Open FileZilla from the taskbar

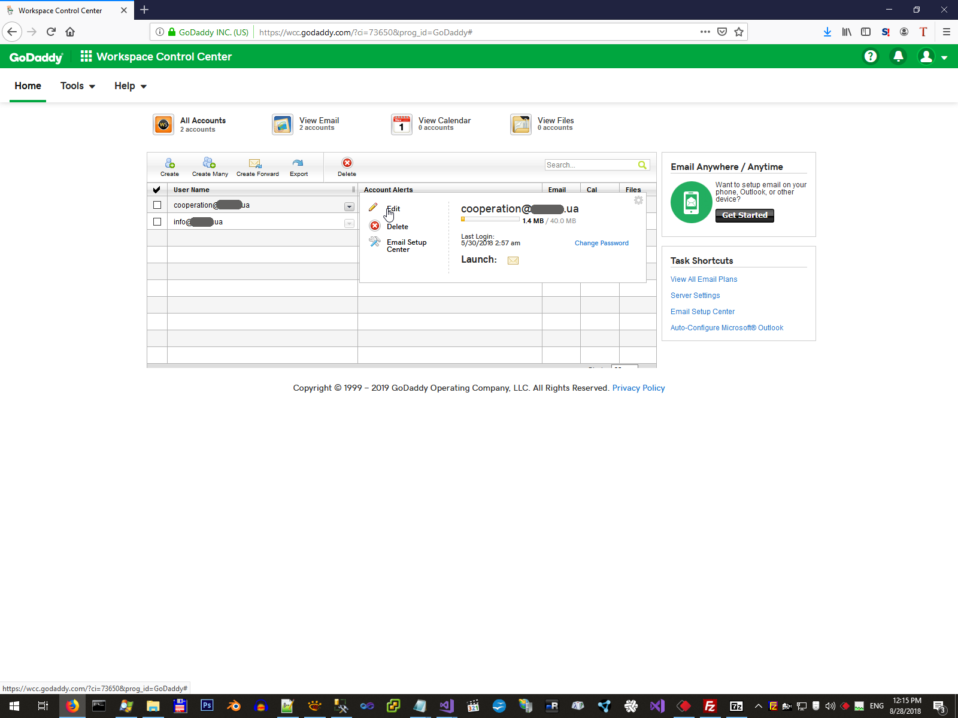(x=710, y=706)
